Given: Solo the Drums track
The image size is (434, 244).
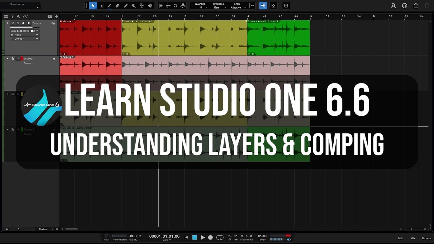Looking at the screenshot, I should pyautogui.click(x=18, y=23).
